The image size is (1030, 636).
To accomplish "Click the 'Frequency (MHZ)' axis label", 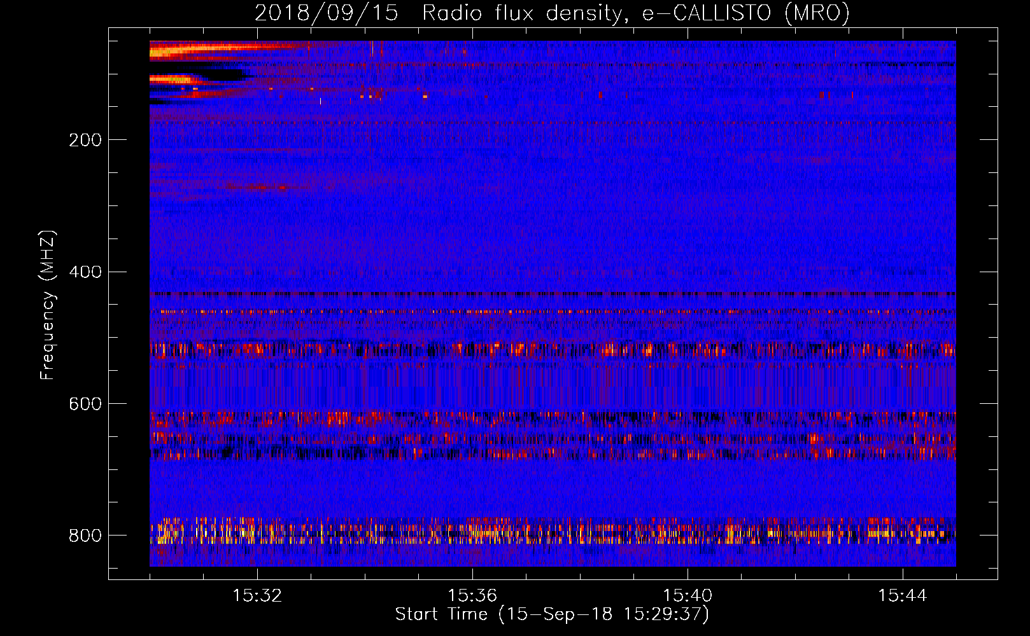I will pos(48,305).
